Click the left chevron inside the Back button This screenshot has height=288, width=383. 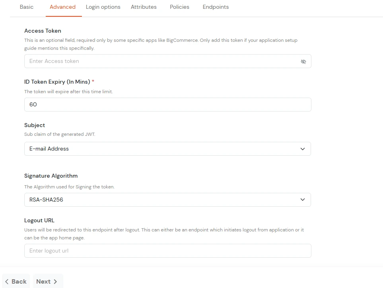pos(7,281)
